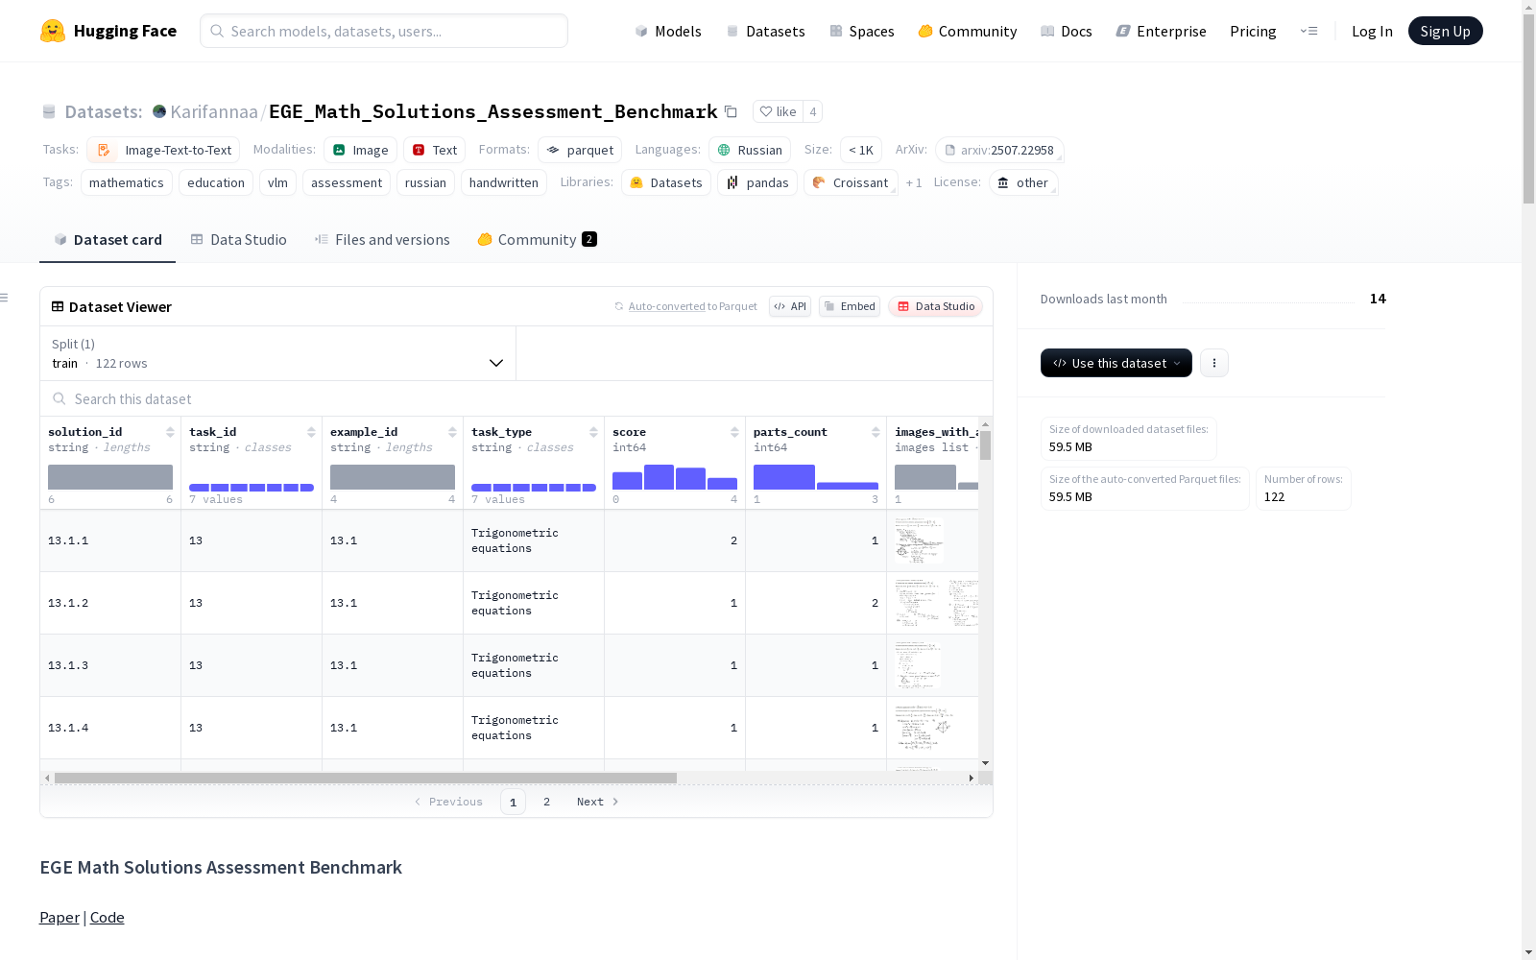This screenshot has width=1536, height=960.
Task: Go to Spaces in the navigation
Action: click(x=862, y=31)
